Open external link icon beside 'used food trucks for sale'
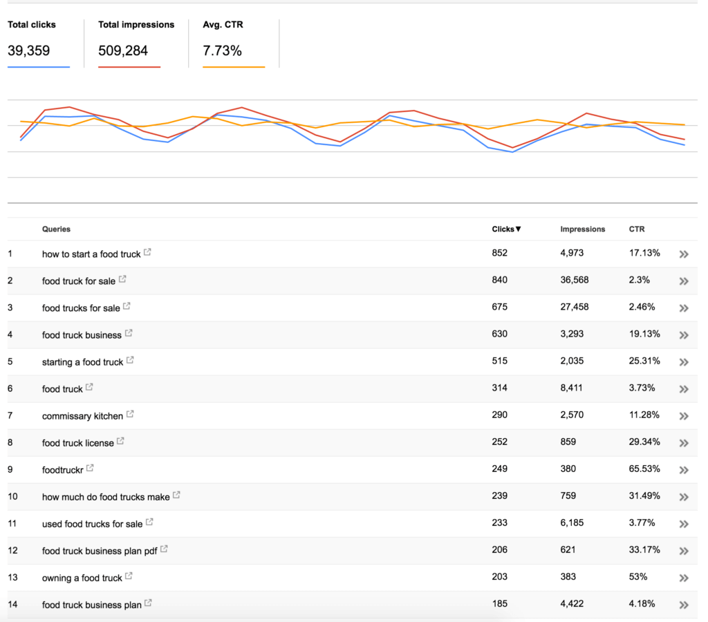Image resolution: width=708 pixels, height=622 pixels. pyautogui.click(x=149, y=522)
